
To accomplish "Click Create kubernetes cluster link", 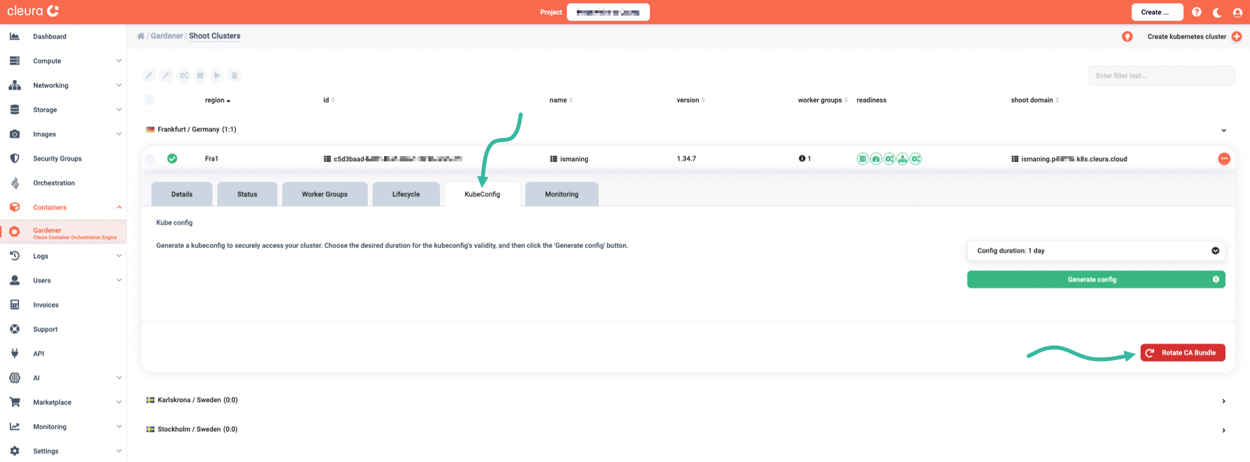I will click(x=1186, y=36).
